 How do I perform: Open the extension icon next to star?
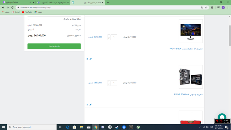212,8
